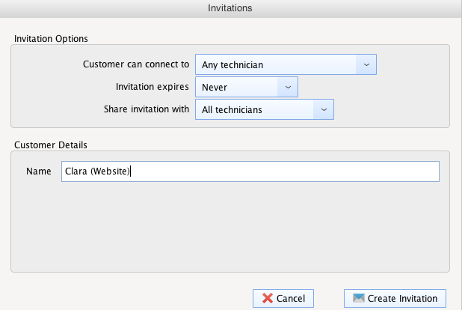This screenshot has width=462, height=310.
Task: Click the customer Name input field
Action: click(250, 171)
